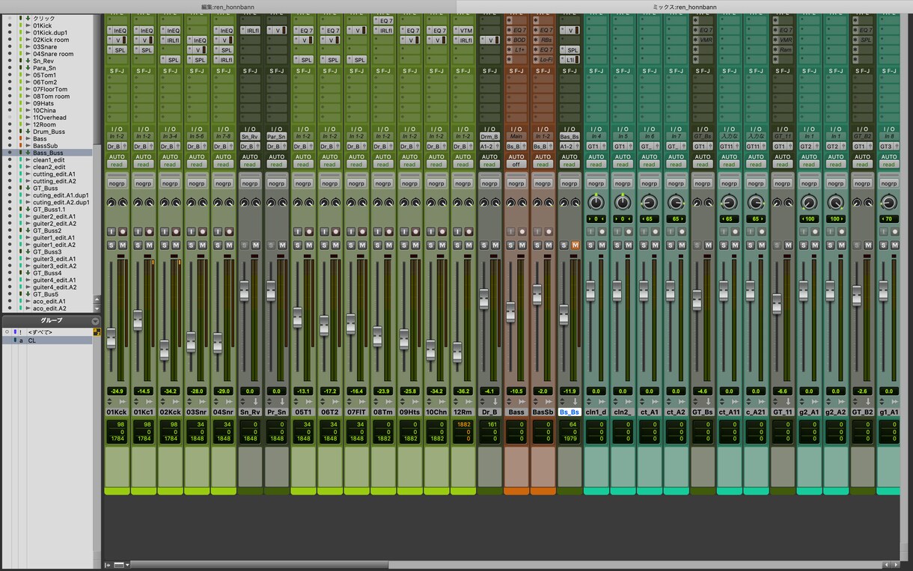Solo the Bass channel strip
The image size is (913, 571).
tap(510, 245)
